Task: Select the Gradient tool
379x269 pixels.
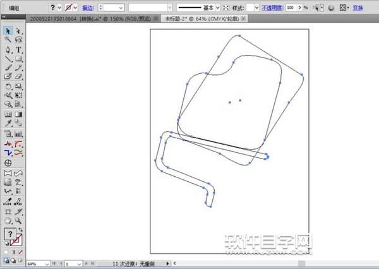Action: click(18, 114)
